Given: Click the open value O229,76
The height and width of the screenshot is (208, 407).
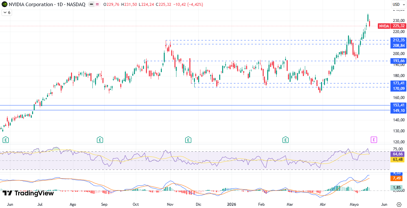Looking at the screenshot, I should pos(112,5).
